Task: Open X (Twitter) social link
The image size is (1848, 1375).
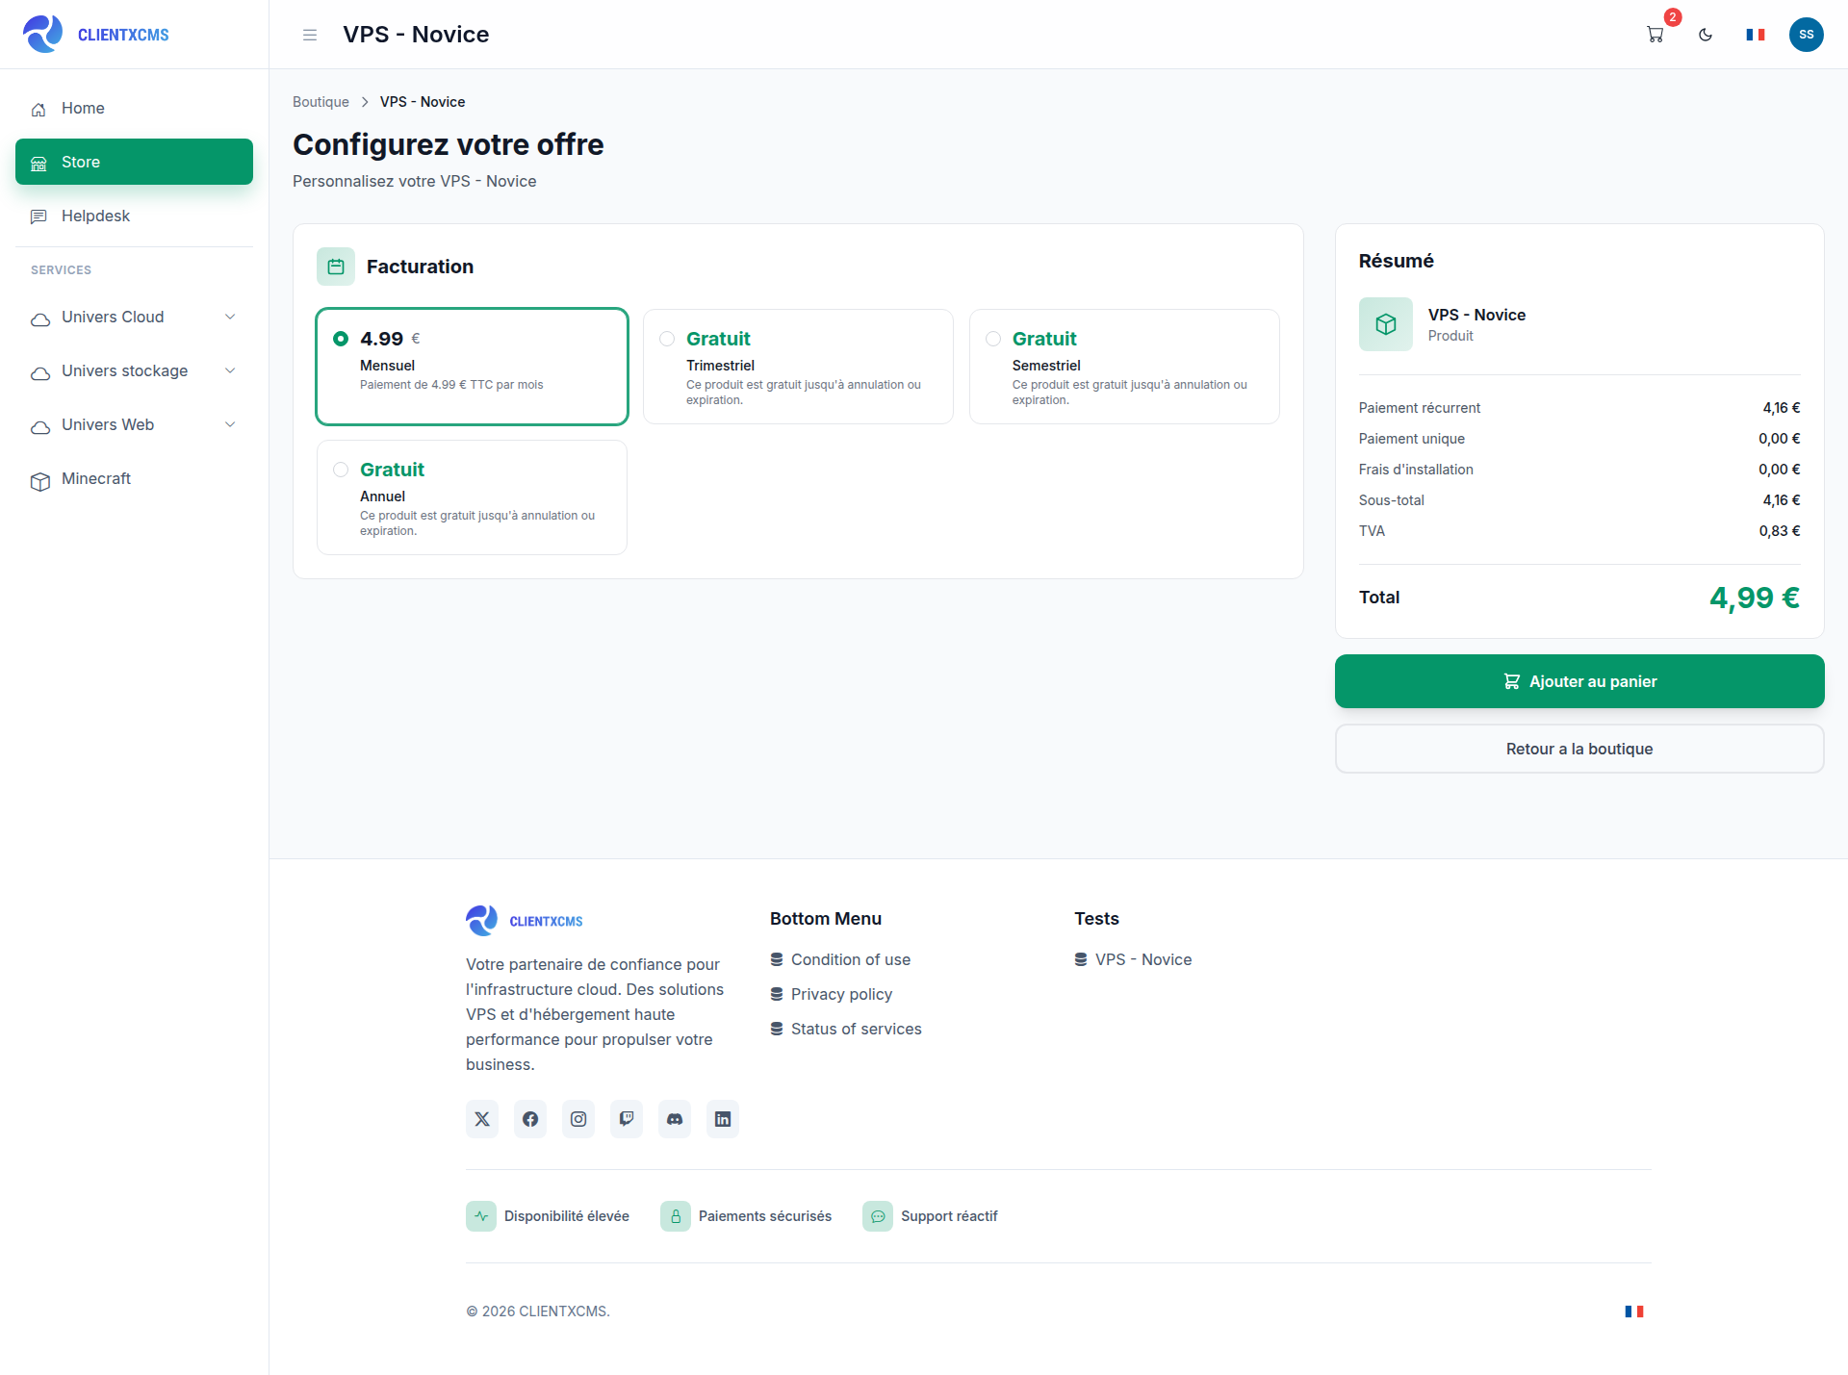Action: click(482, 1119)
